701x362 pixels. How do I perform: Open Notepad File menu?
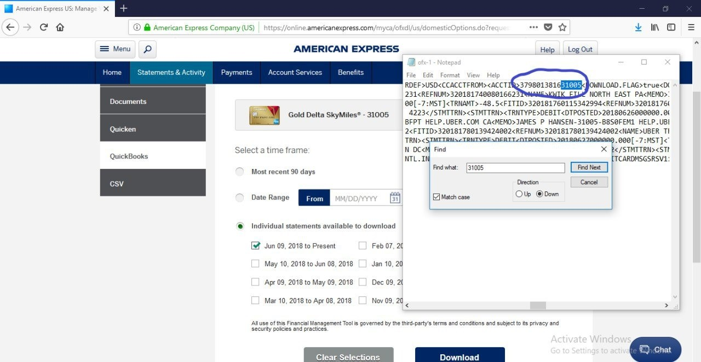(411, 75)
